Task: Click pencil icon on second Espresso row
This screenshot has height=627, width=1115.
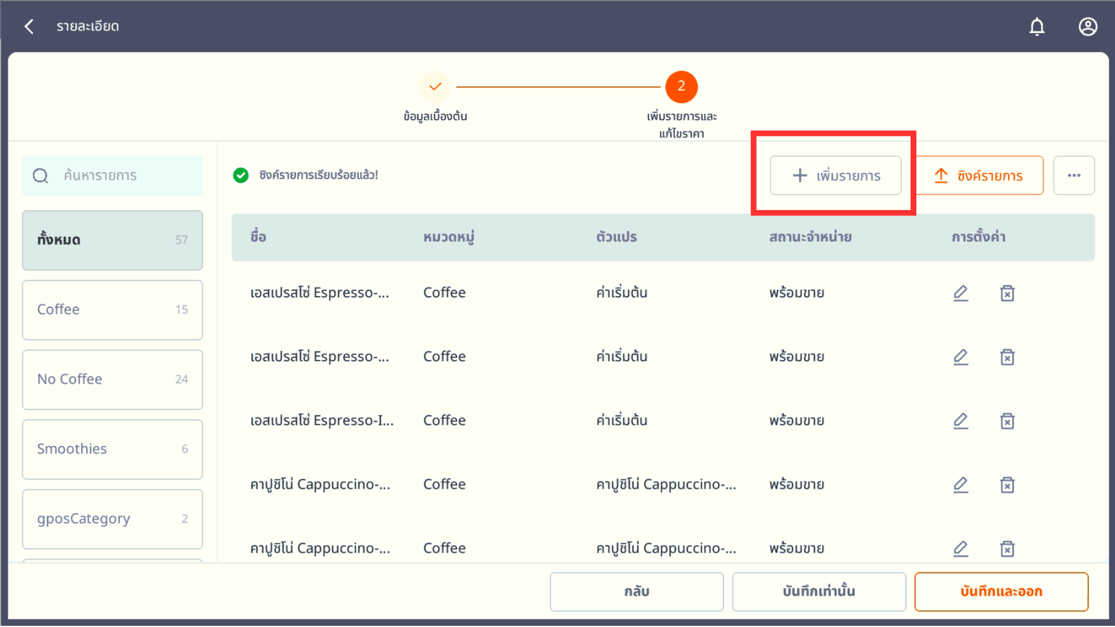Action: [x=961, y=356]
